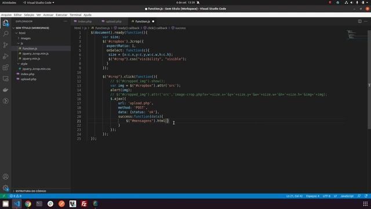Click the split editor icon
371x209 pixels.
(x=359, y=21)
